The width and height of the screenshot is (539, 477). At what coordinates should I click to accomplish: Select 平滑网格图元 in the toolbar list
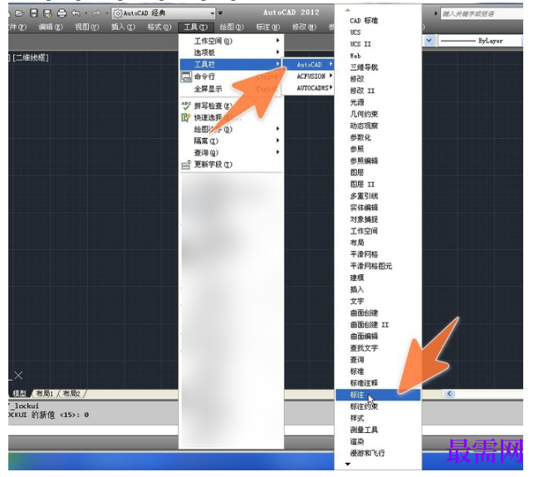(371, 266)
